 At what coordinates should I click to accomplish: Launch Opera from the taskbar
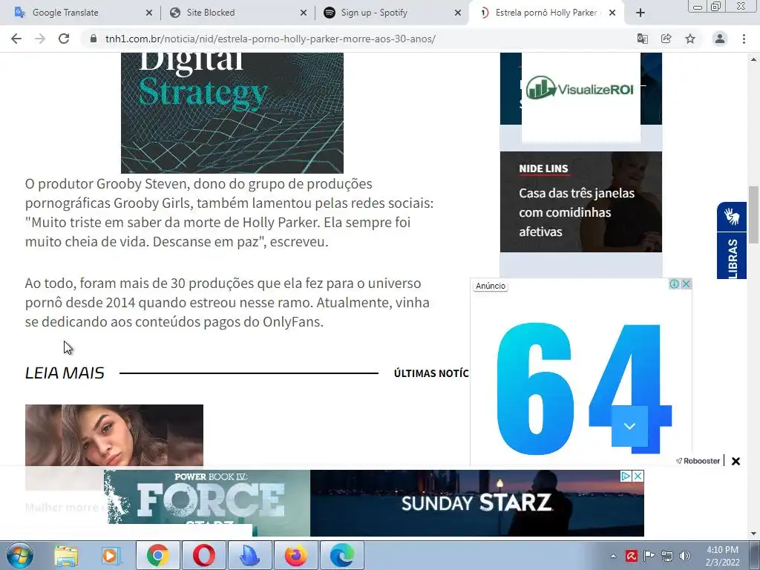point(204,555)
